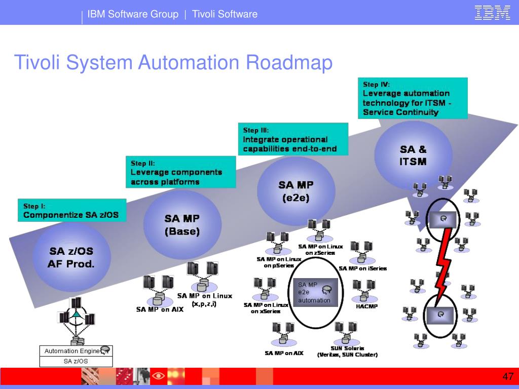This screenshot has height=389, width=519.
Task: Click the SA & ITSM sphere
Action: 413,155
